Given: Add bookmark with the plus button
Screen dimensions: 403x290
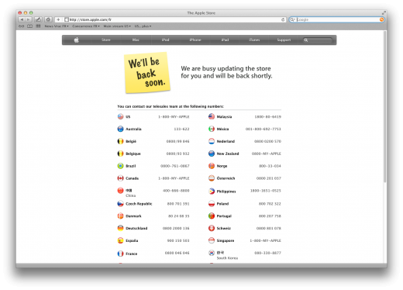Looking at the screenshot, I should [58, 19].
